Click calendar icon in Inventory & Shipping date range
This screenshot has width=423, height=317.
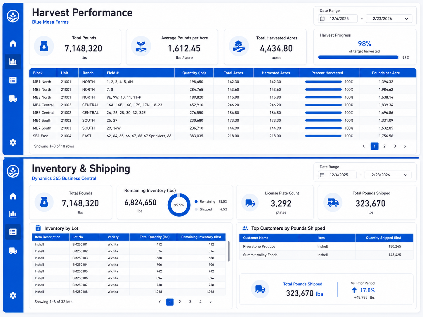tap(322, 175)
